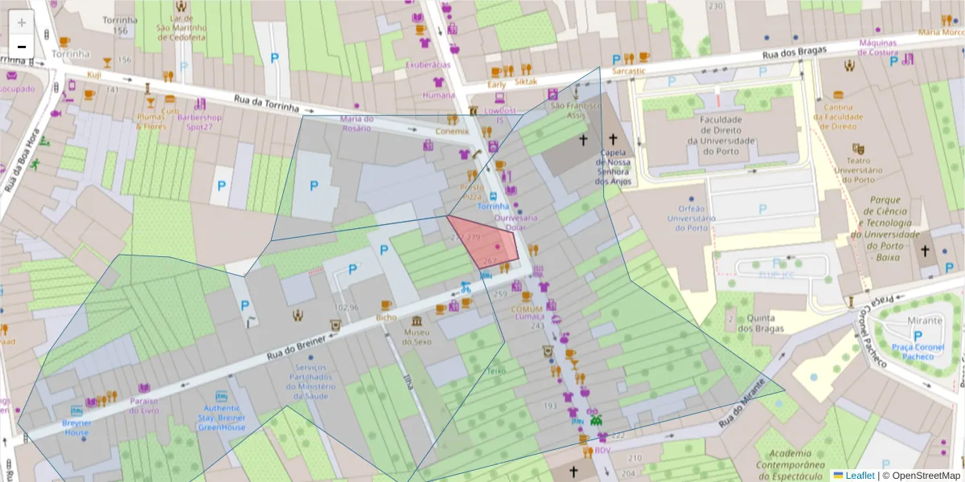Select the laptop icon for LowCost IS
The image size is (965, 482).
tap(499, 98)
